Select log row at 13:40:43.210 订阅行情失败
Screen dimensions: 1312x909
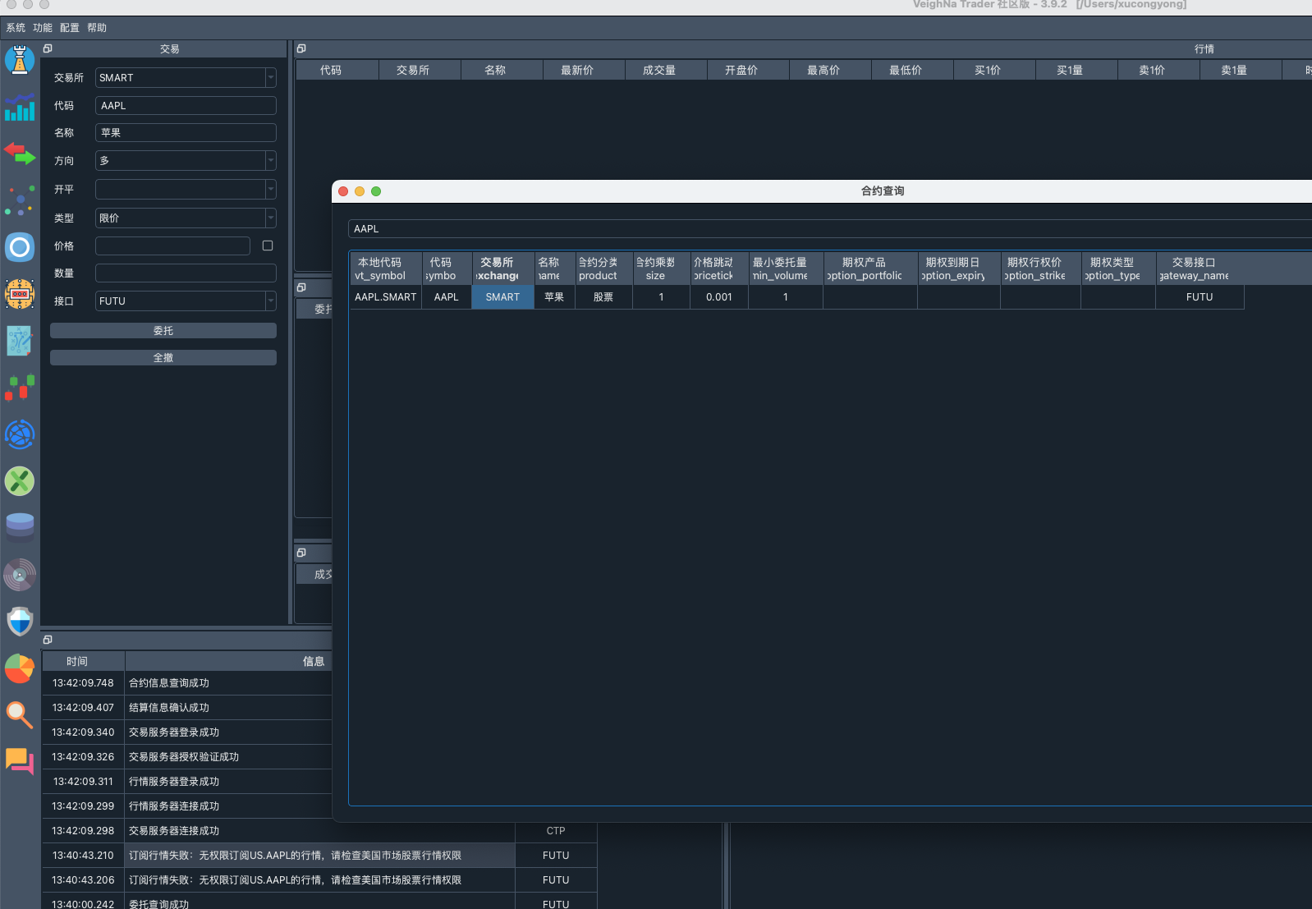pyautogui.click(x=319, y=856)
